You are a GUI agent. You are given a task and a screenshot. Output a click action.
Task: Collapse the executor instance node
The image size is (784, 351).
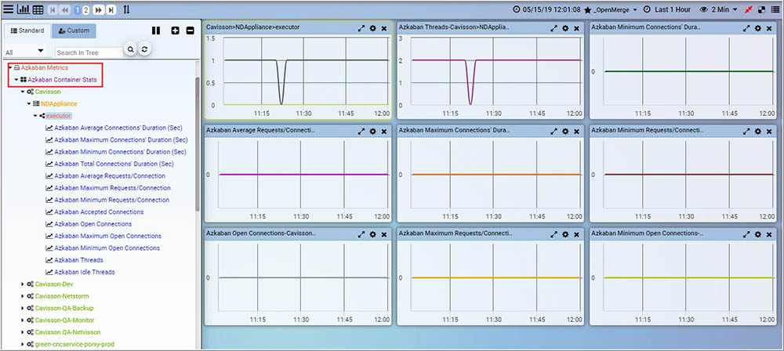pos(35,115)
